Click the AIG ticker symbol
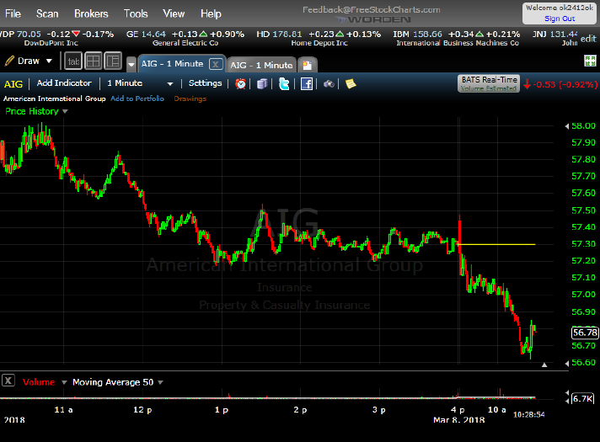The width and height of the screenshot is (600, 442). (x=13, y=84)
